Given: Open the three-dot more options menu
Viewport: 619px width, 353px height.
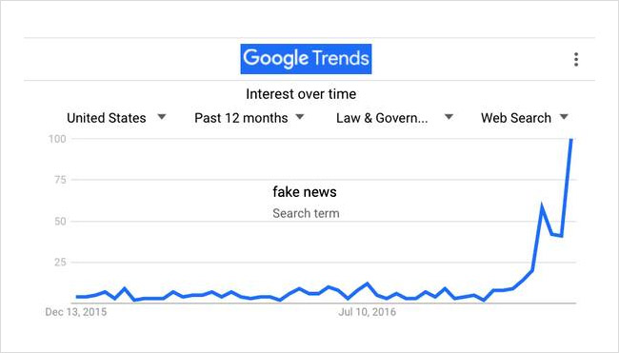Looking at the screenshot, I should point(576,59).
